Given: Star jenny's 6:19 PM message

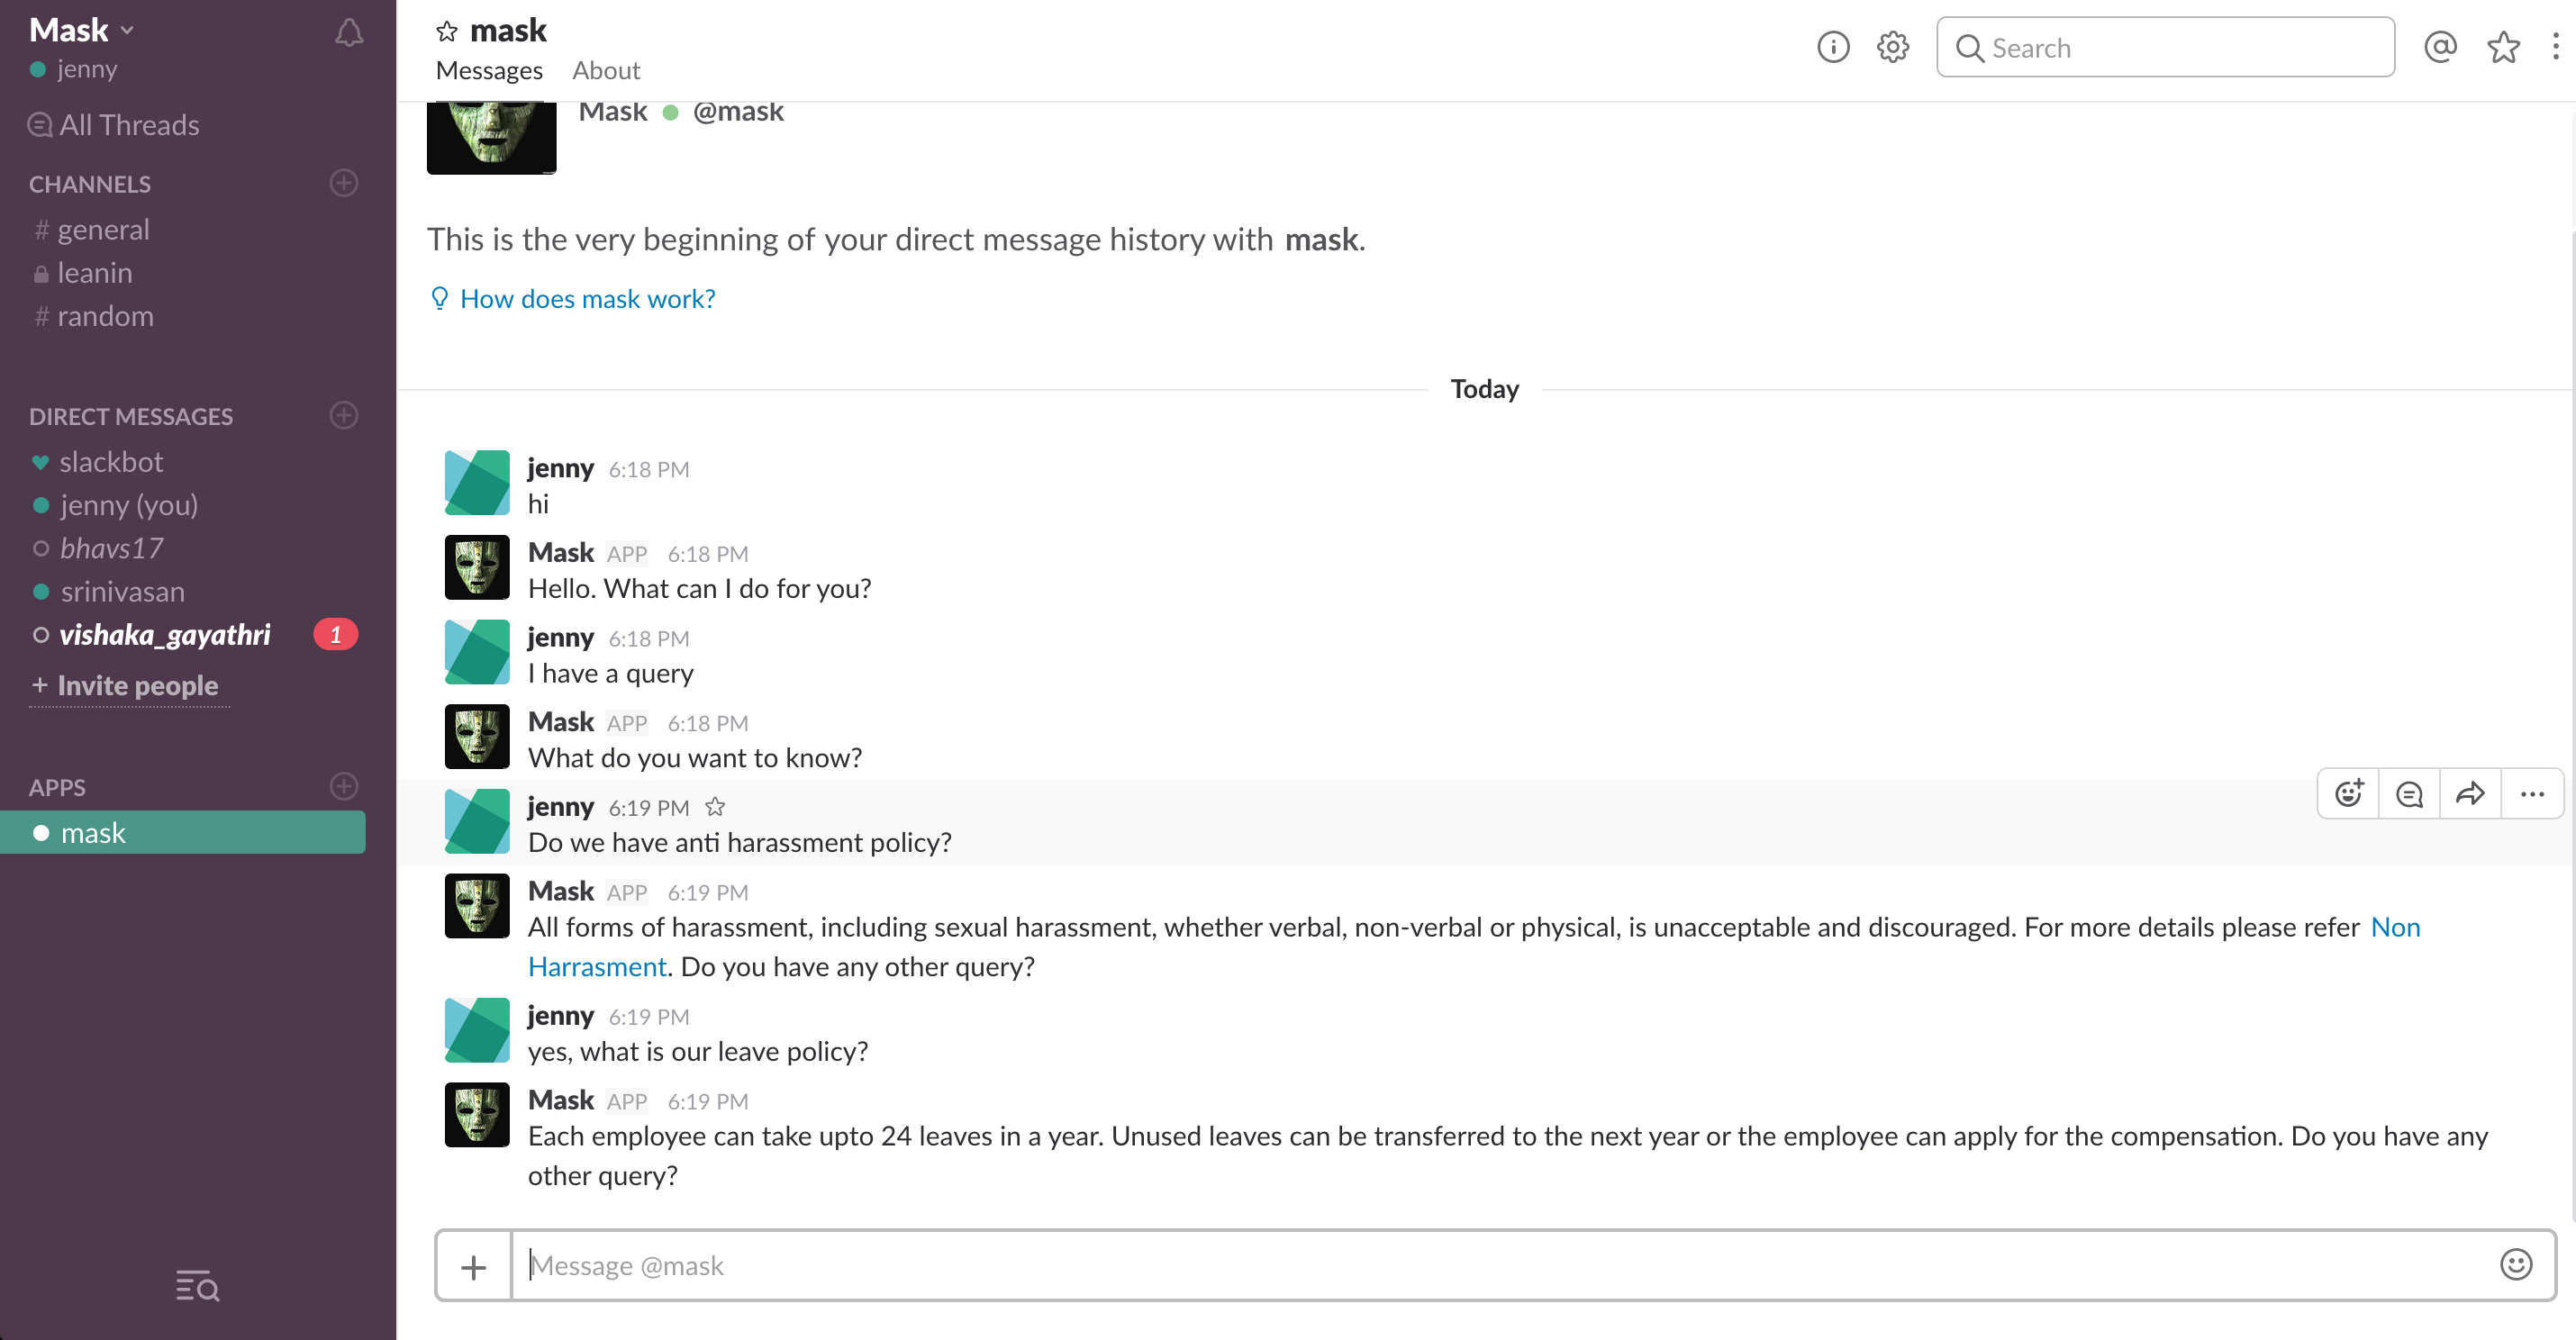Looking at the screenshot, I should [715, 807].
